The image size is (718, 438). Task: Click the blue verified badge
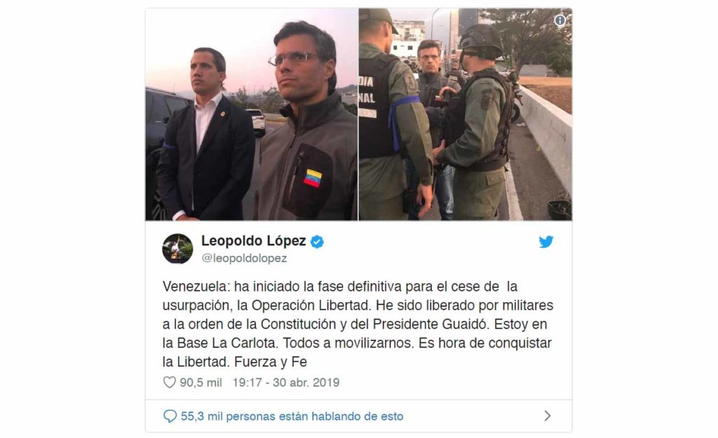pyautogui.click(x=317, y=242)
